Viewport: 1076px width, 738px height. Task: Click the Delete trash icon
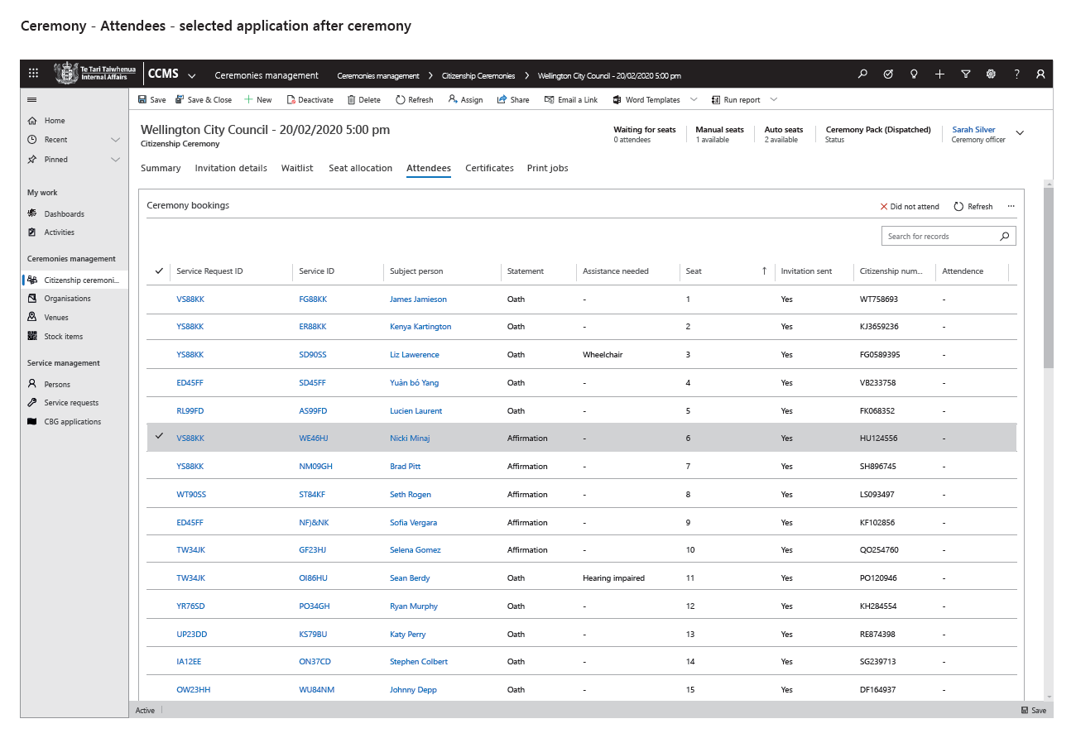tap(352, 100)
